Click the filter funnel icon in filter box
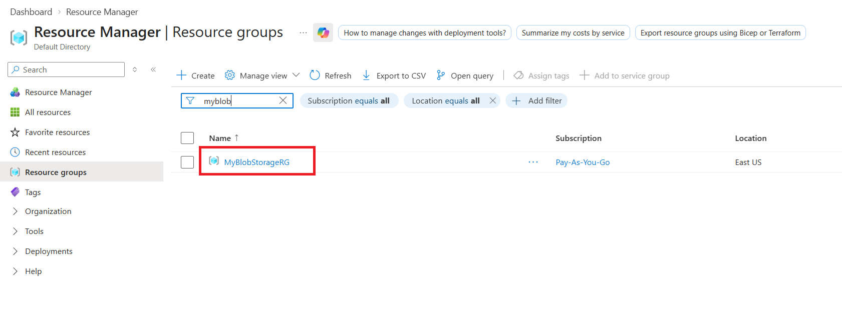This screenshot has height=336, width=842. pos(190,100)
